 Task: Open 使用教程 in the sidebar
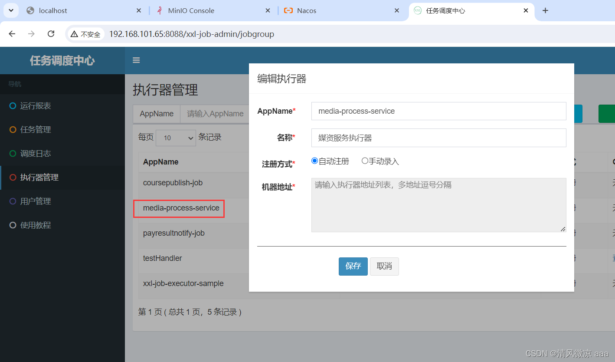pos(62,225)
